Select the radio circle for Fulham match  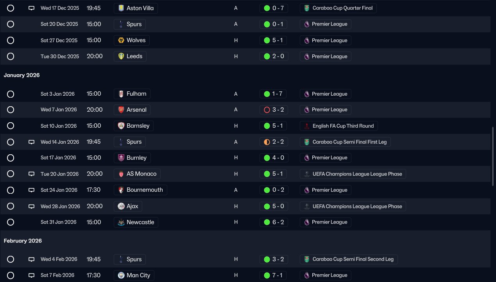pyautogui.click(x=11, y=94)
